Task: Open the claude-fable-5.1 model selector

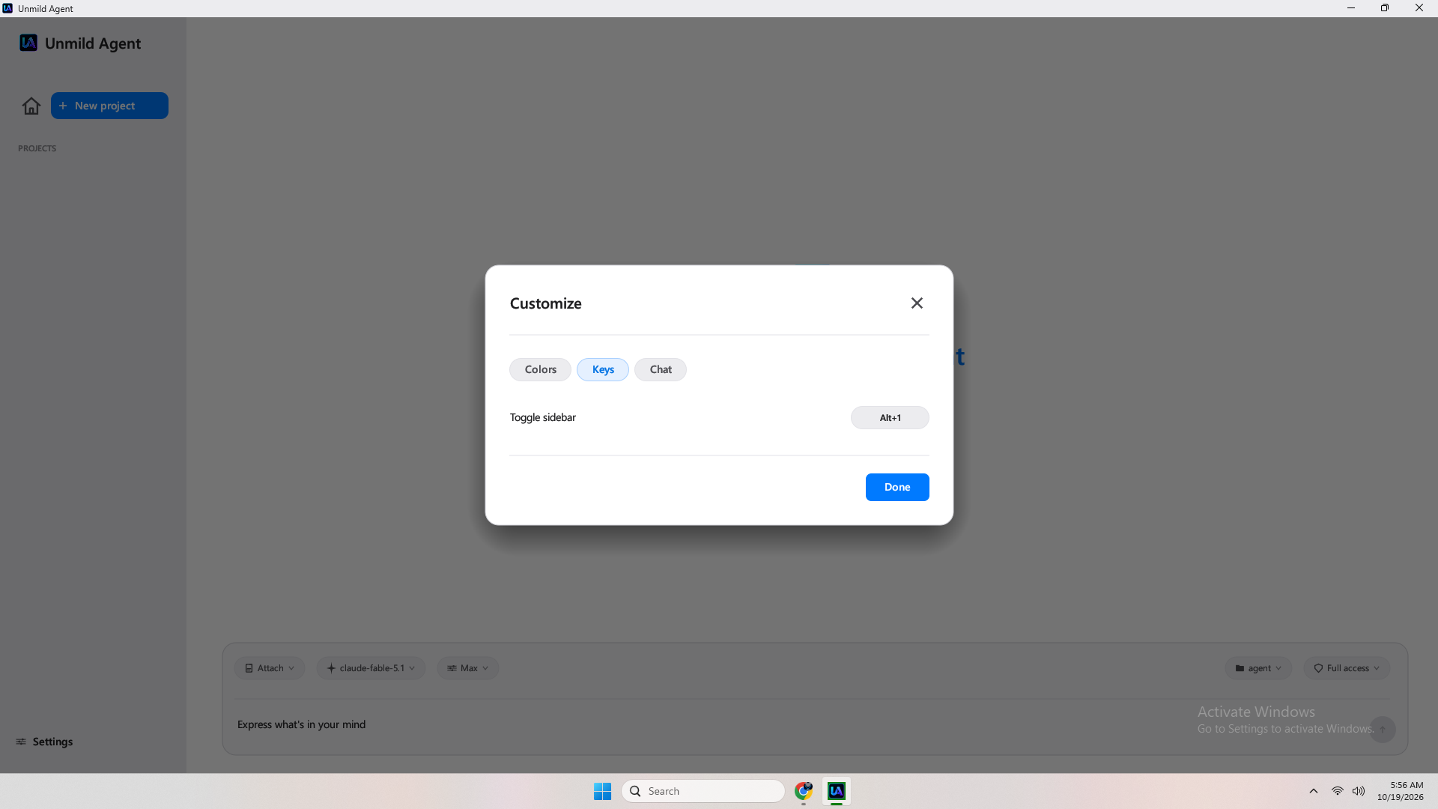Action: coord(371,668)
